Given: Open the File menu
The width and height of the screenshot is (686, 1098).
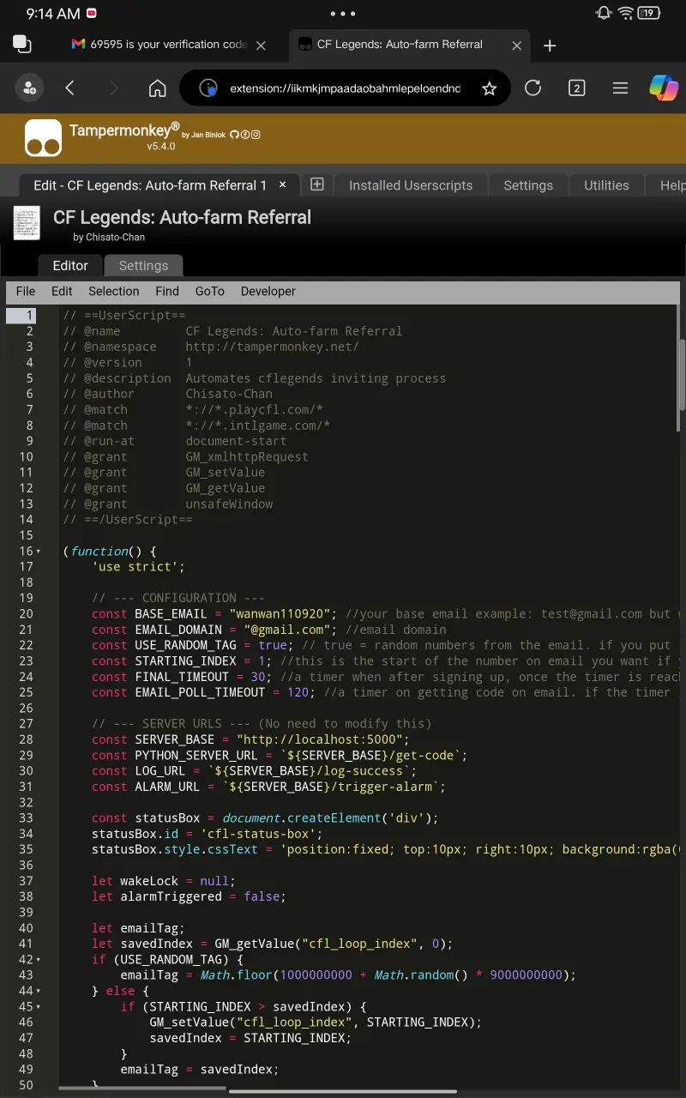Looking at the screenshot, I should [x=26, y=292].
